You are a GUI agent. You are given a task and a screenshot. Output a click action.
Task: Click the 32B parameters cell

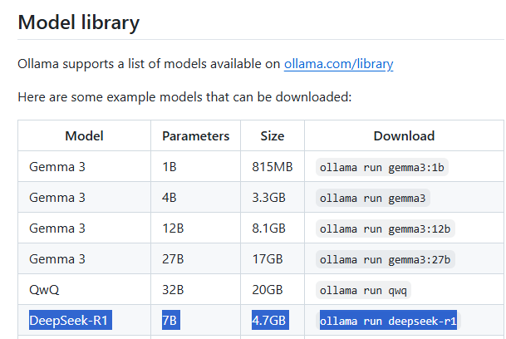click(x=195, y=290)
